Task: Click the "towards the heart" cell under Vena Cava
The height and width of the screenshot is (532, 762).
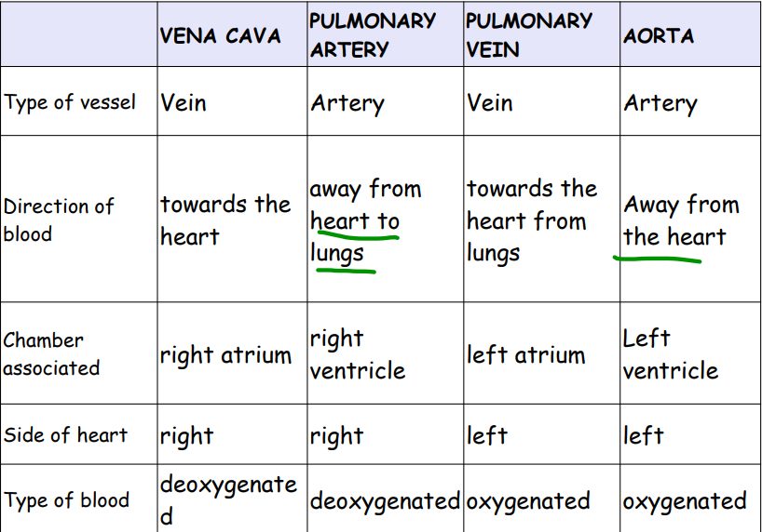Action: click(225, 219)
